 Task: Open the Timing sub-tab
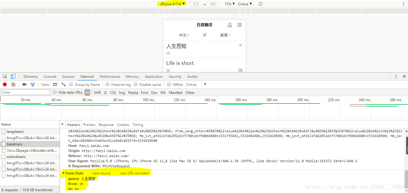click(138, 124)
